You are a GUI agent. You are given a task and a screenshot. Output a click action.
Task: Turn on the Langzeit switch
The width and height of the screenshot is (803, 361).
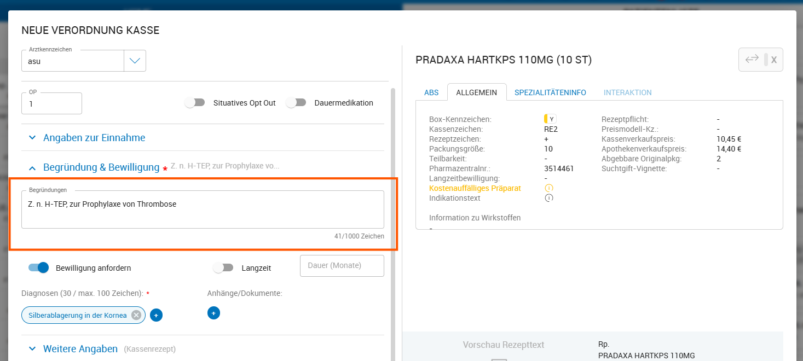click(x=223, y=268)
